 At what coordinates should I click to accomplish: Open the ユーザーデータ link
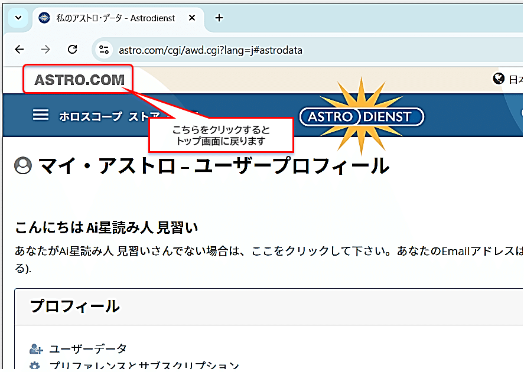(x=88, y=349)
